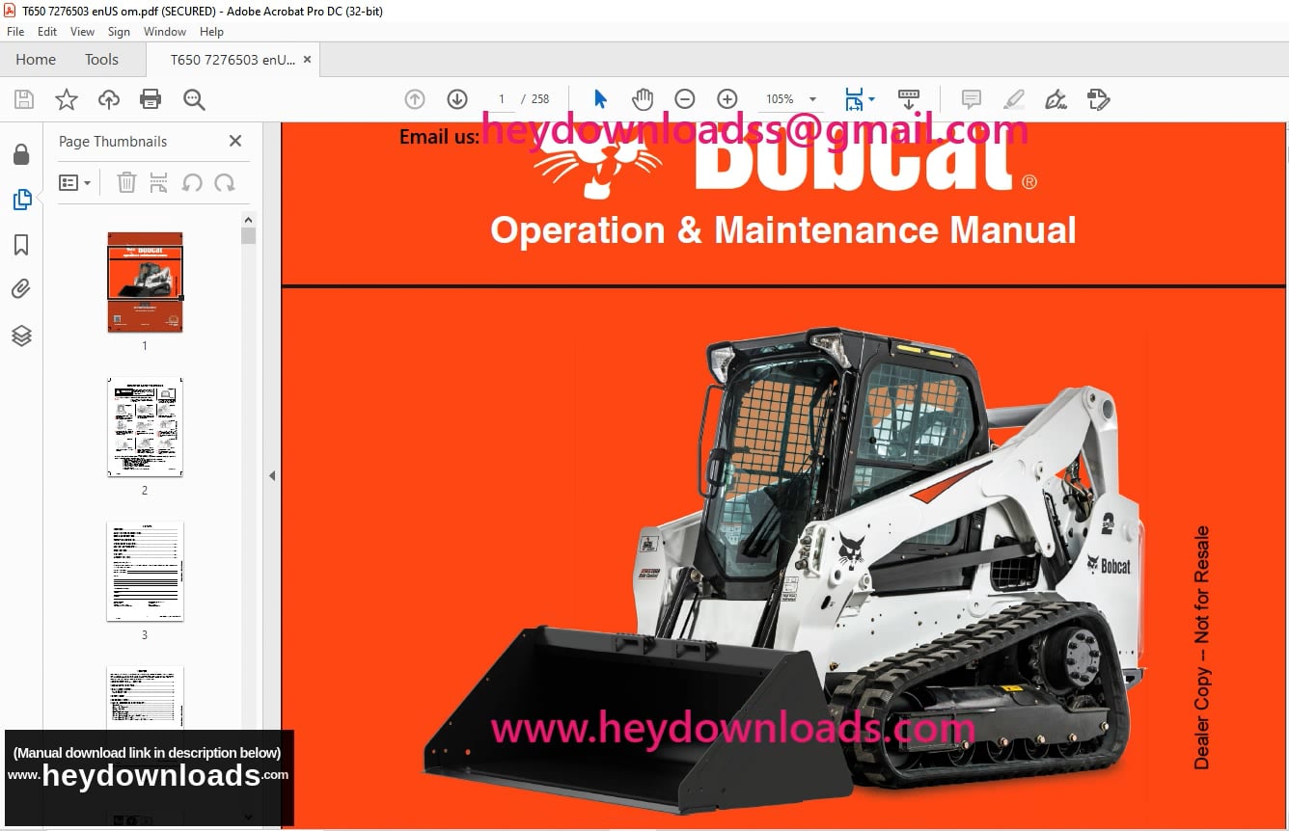Viewport: 1289px width, 831px height.
Task: Open the thumbnails options dropdown menu
Action: (75, 182)
